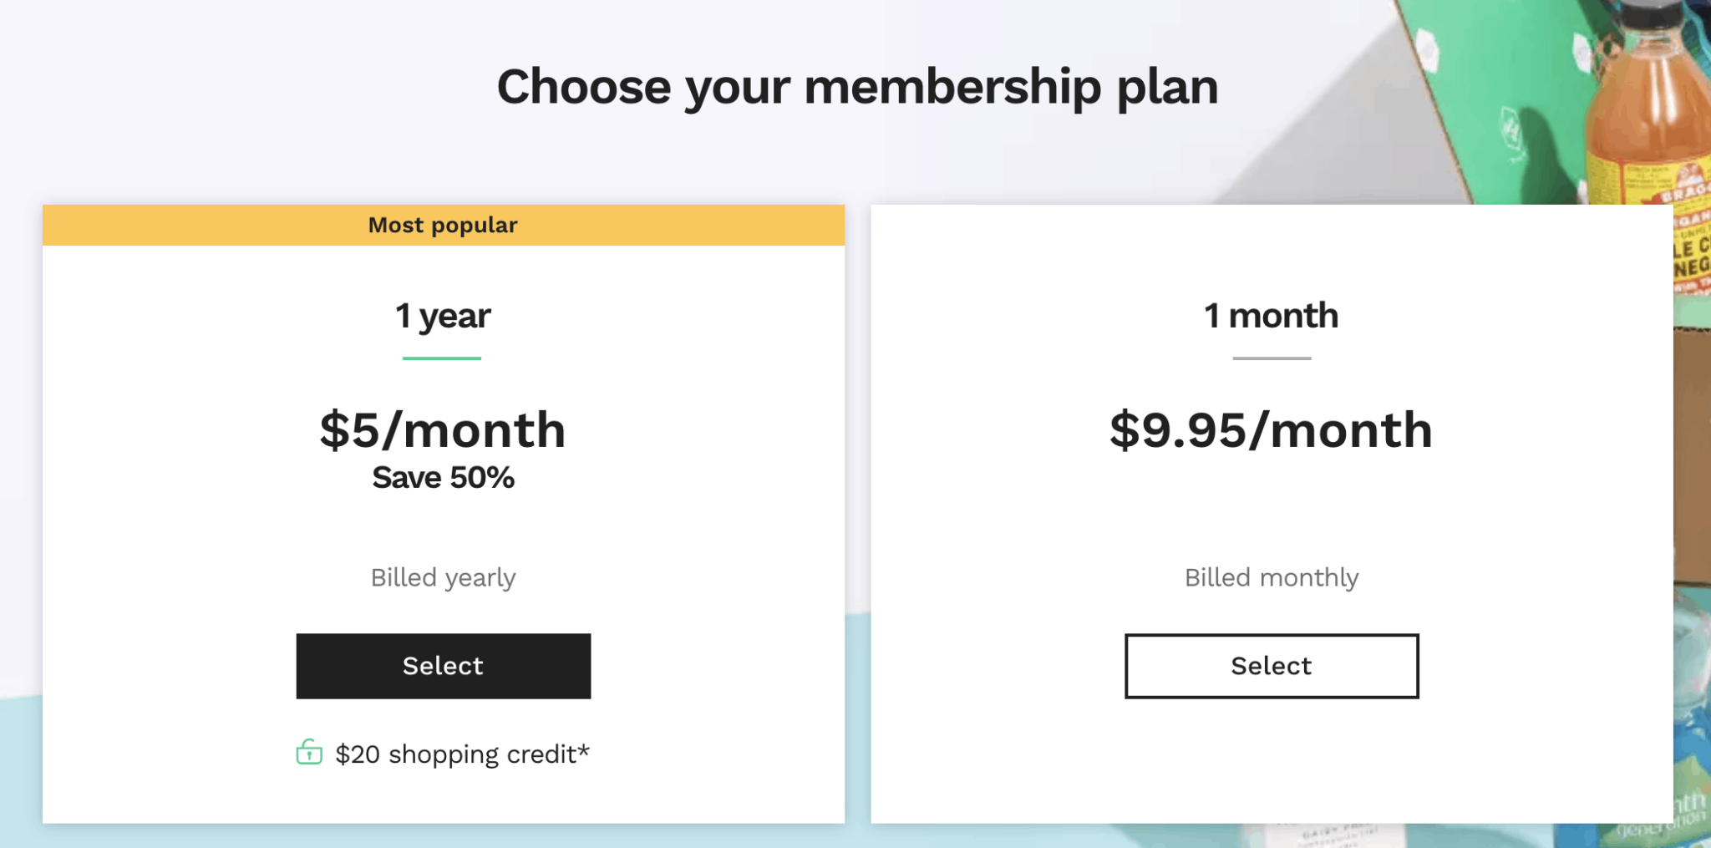The width and height of the screenshot is (1711, 848).
Task: Select the 1 year membership plan
Action: point(443,665)
